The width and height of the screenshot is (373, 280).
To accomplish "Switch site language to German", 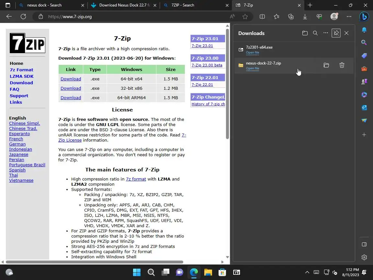I will click(17, 144).
